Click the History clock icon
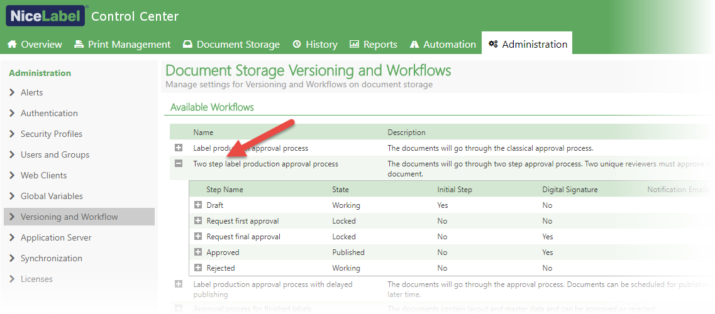 297,45
